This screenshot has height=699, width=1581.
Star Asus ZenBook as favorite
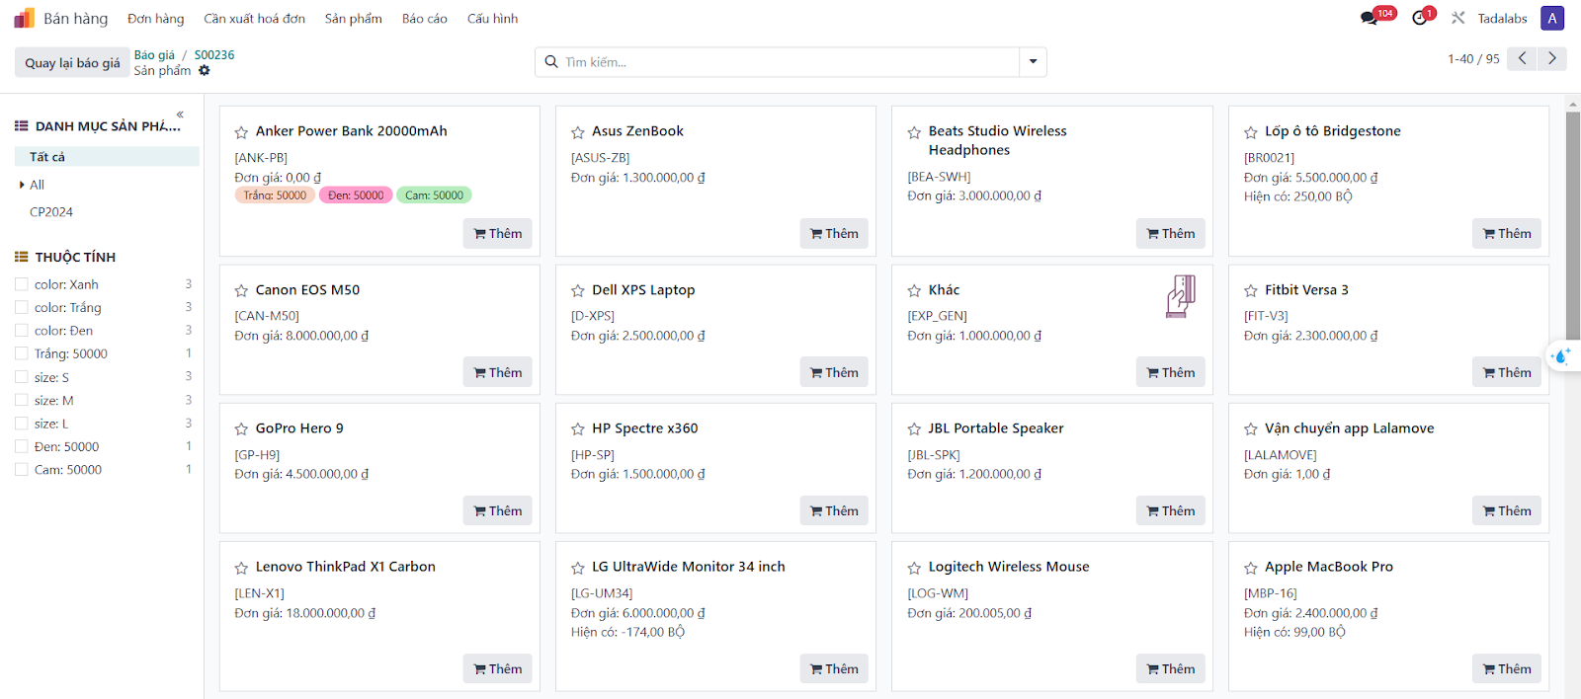[578, 132]
